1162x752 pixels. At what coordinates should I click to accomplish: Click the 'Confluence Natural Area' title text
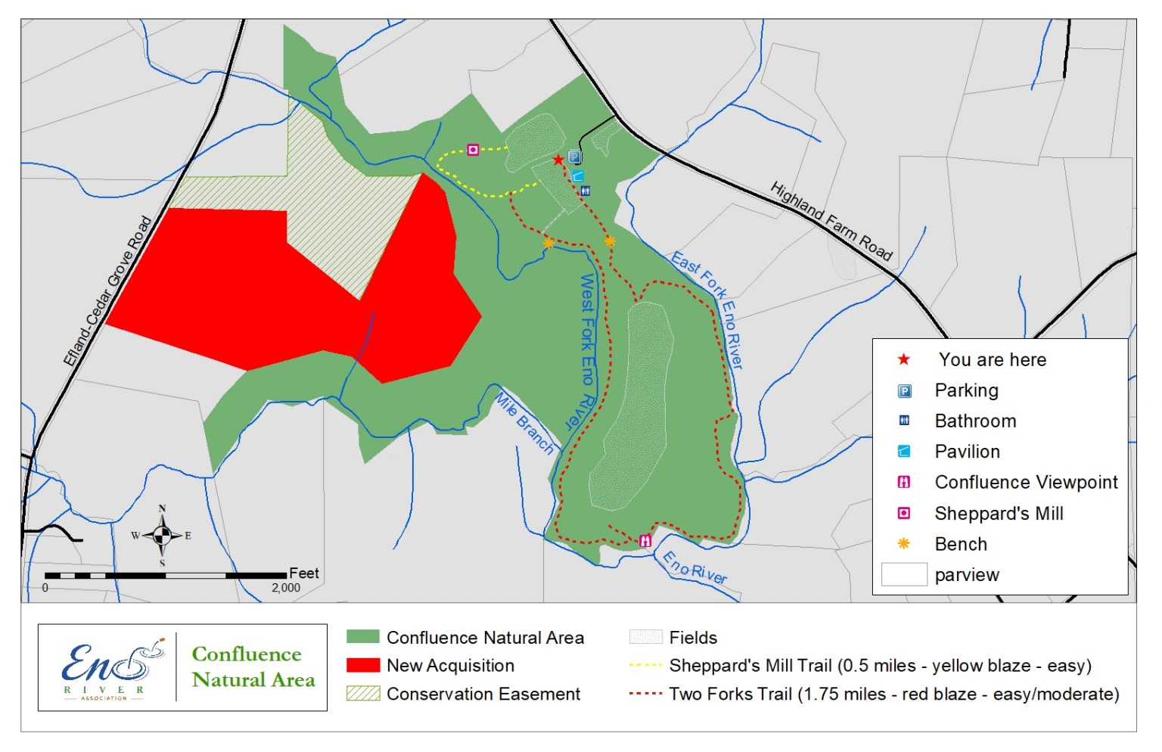[253, 667]
